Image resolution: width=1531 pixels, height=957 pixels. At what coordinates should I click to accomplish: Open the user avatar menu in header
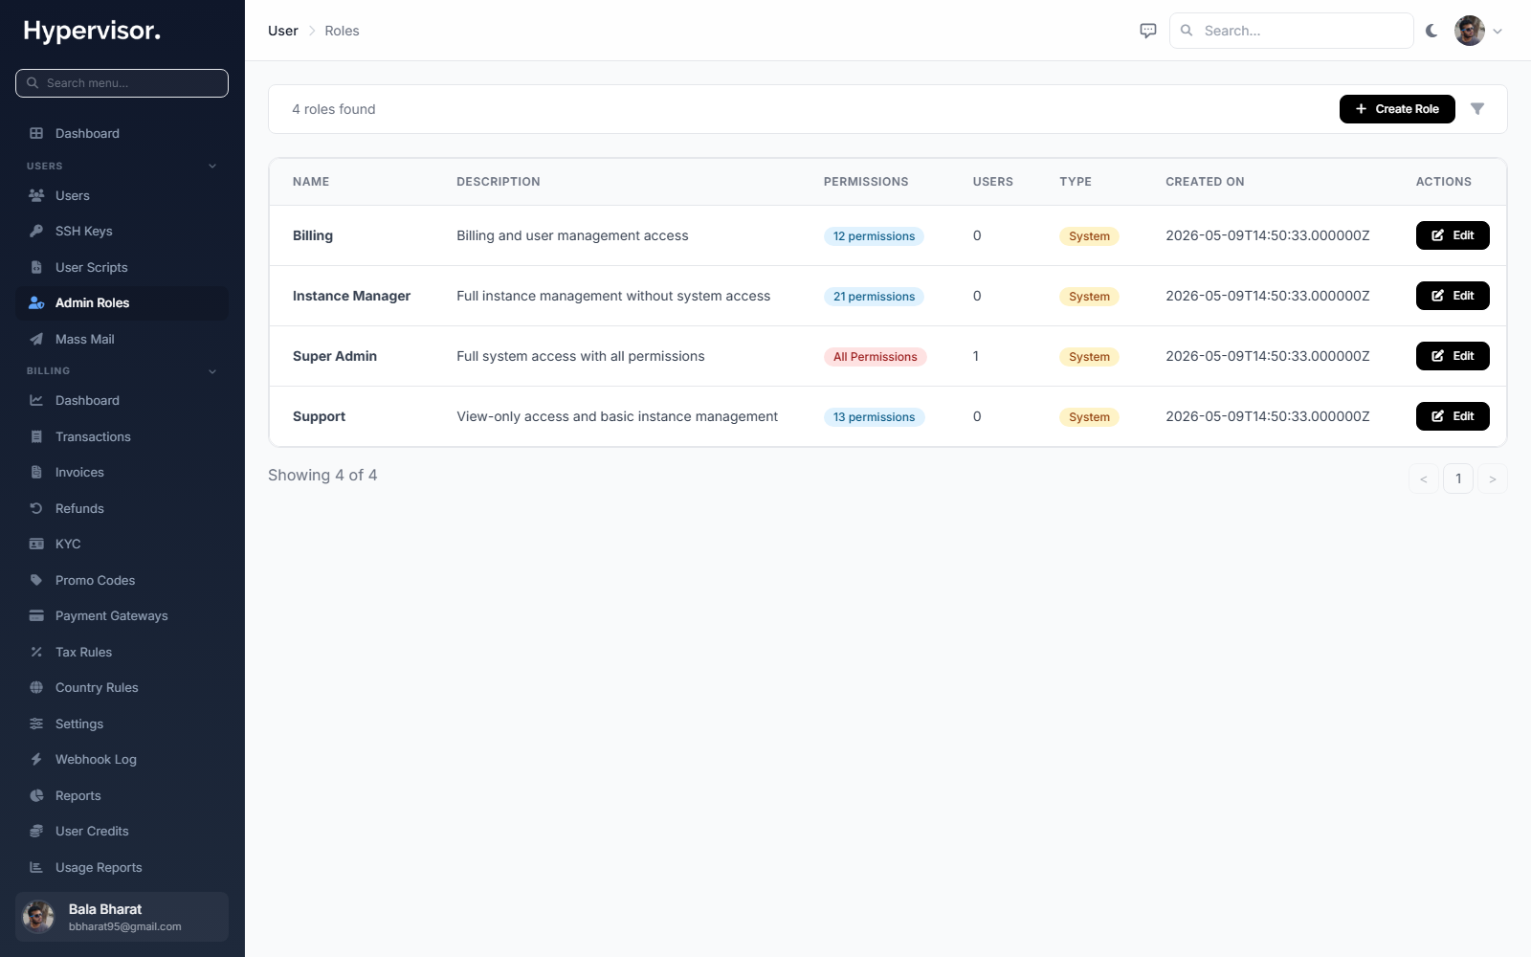tap(1478, 31)
